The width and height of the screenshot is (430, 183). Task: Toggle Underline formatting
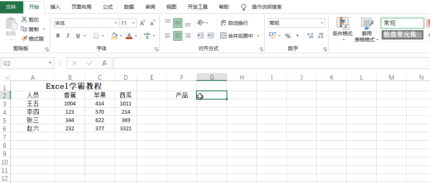coord(78,36)
